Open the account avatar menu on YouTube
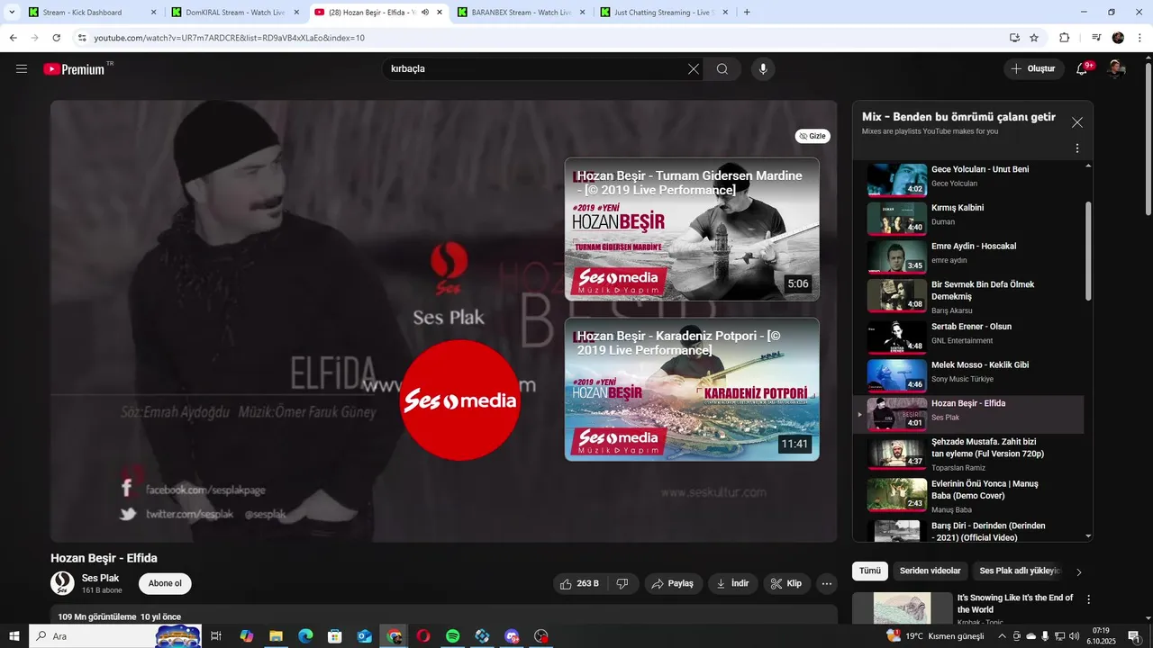The width and height of the screenshot is (1153, 648). coord(1116,69)
